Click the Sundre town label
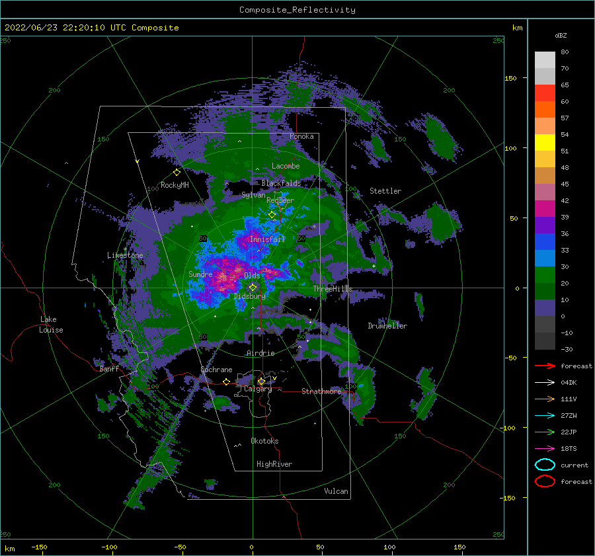Screen dimensions: 595x556 click(200, 274)
